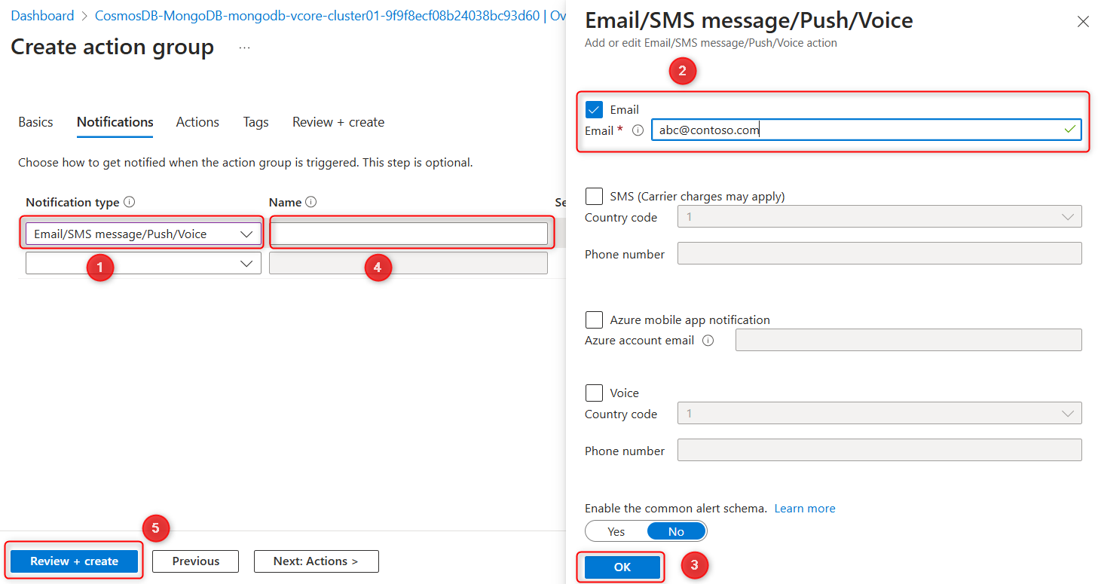The height and width of the screenshot is (584, 1098).
Task: Uncheck the Email checkbox
Action: point(594,109)
